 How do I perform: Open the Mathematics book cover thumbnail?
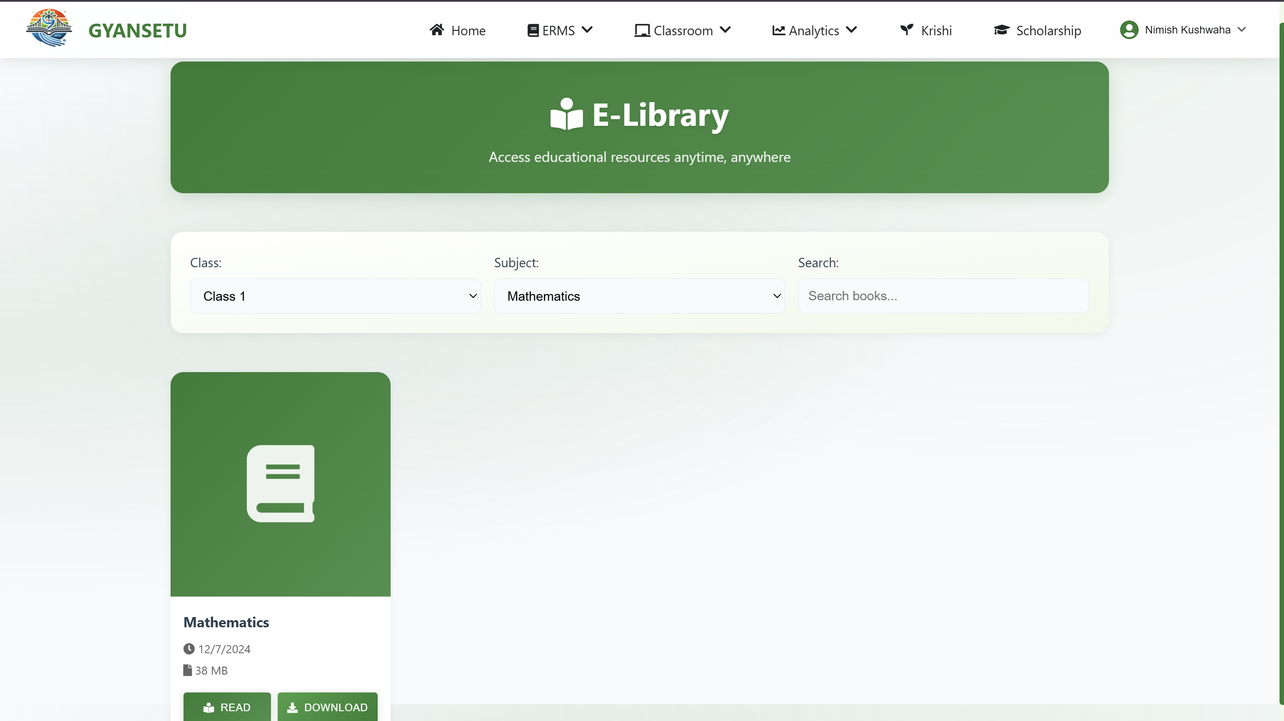[x=280, y=484]
